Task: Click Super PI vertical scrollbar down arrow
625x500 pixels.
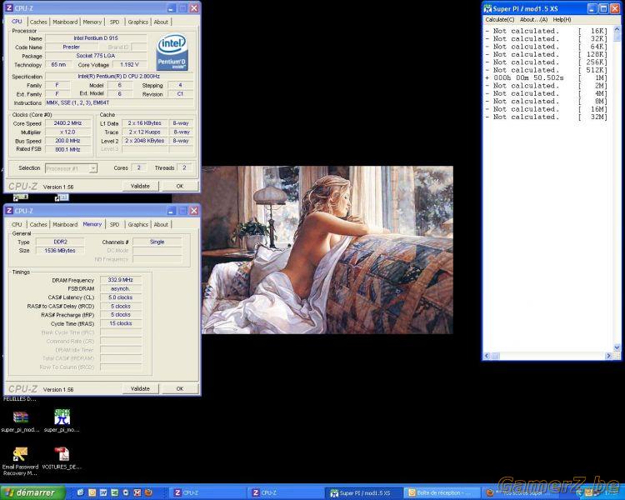Action: coord(617,348)
